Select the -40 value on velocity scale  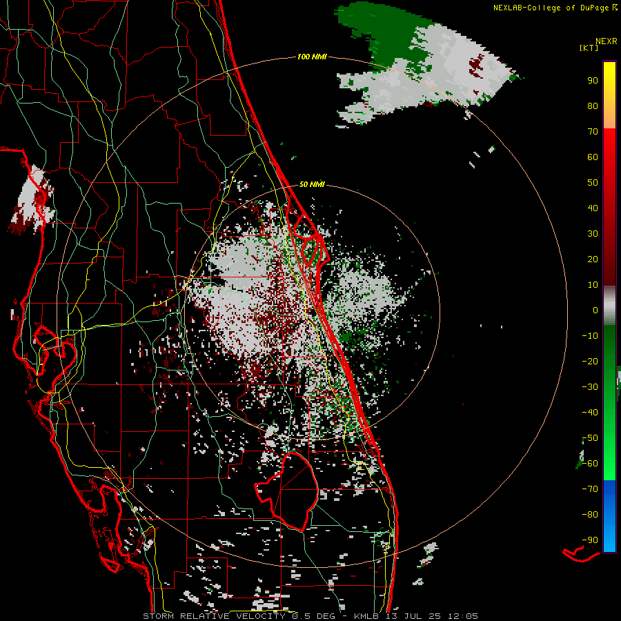(x=590, y=413)
